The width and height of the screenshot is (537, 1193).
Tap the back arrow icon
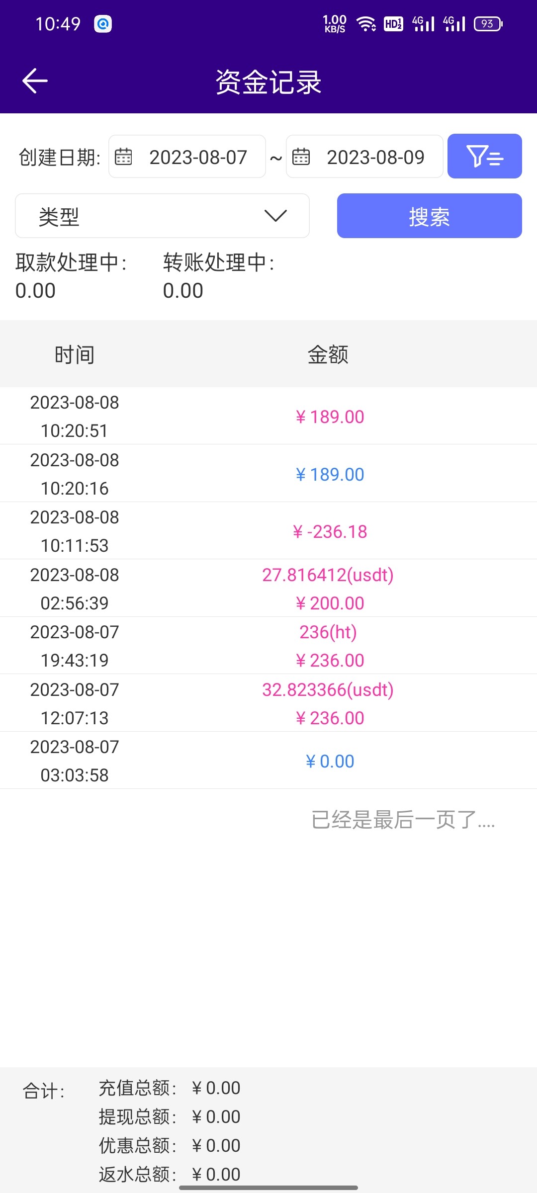click(35, 81)
